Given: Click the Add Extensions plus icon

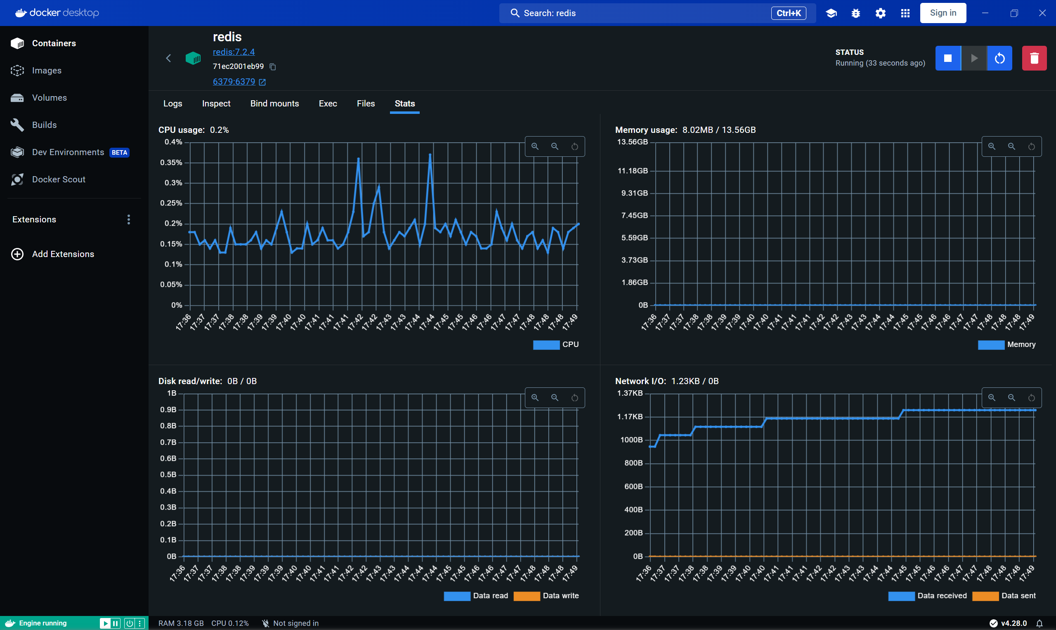Looking at the screenshot, I should [x=17, y=254].
